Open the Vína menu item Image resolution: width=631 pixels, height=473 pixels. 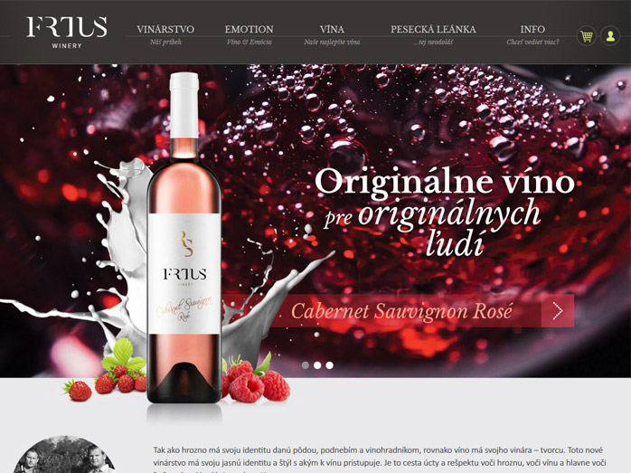point(332,29)
